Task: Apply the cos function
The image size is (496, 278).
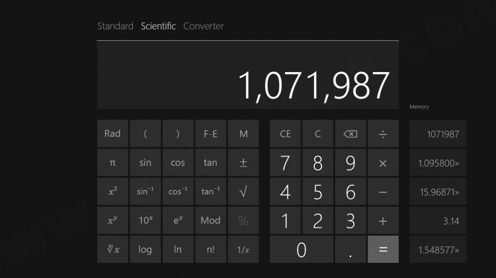Action: click(178, 162)
